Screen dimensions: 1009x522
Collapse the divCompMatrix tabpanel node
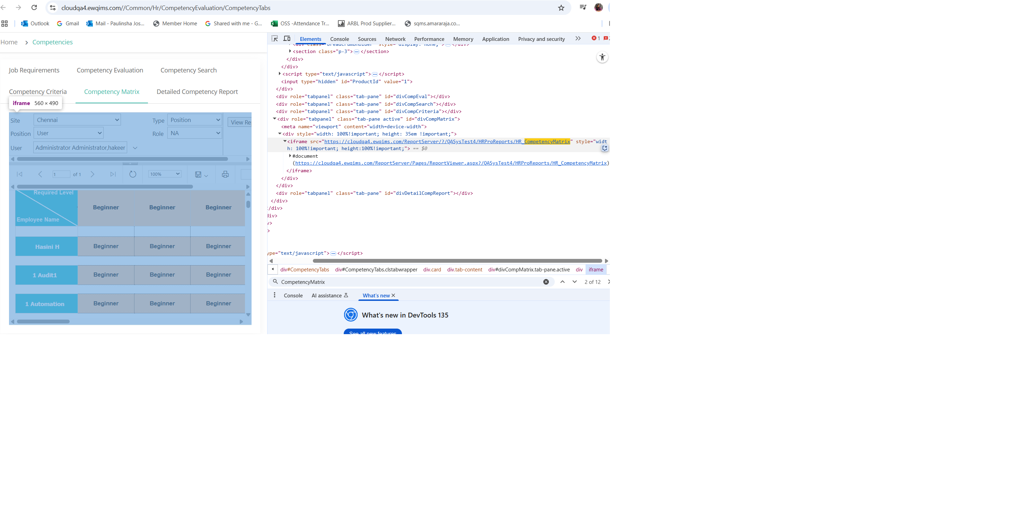[274, 119]
